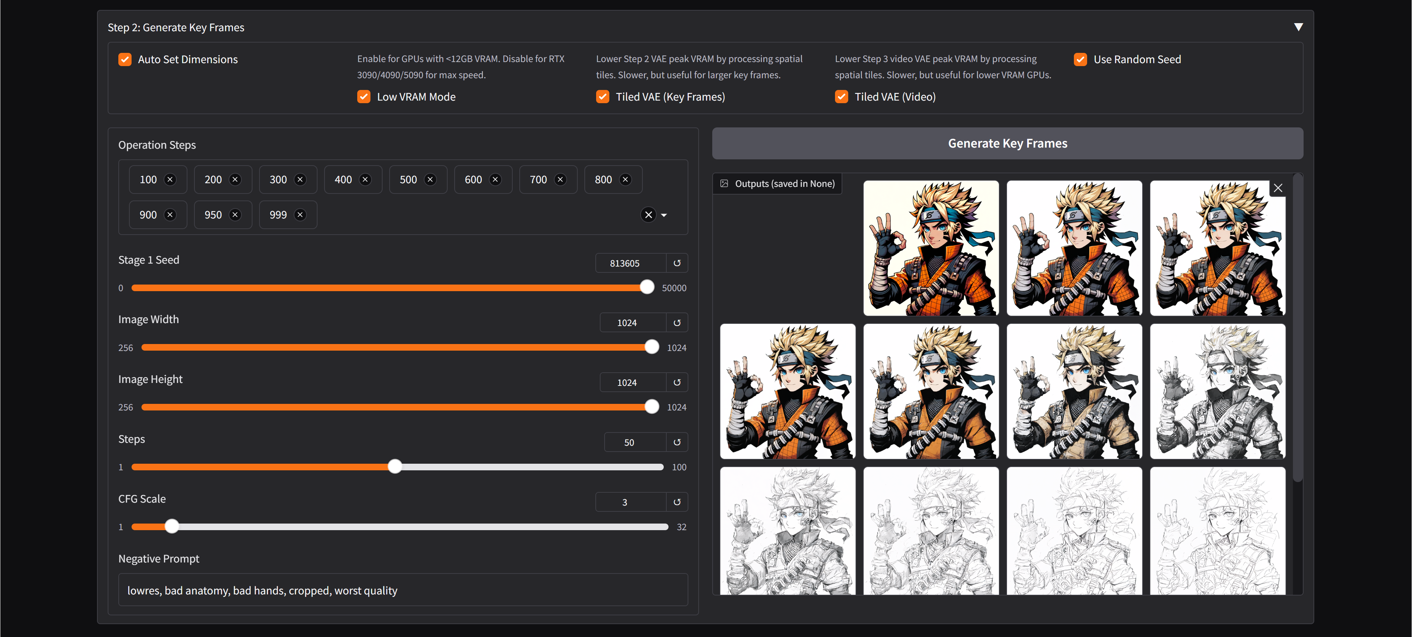Open second thumbnail in second gallery row
This screenshot has width=1412, height=637.
tap(931, 392)
